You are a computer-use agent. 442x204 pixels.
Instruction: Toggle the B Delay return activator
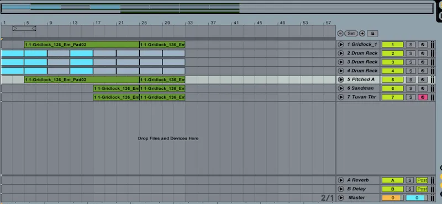pos(393,189)
